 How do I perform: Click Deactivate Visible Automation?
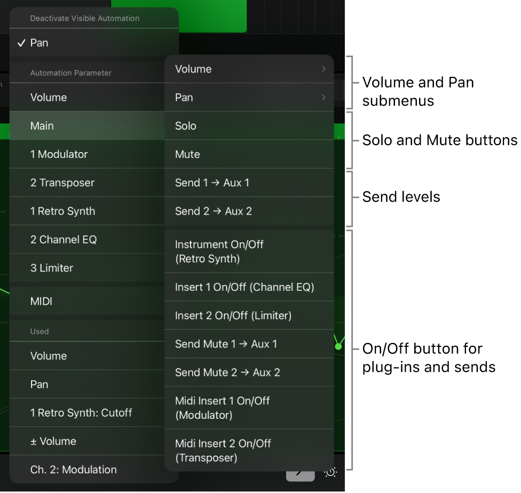coord(85,18)
